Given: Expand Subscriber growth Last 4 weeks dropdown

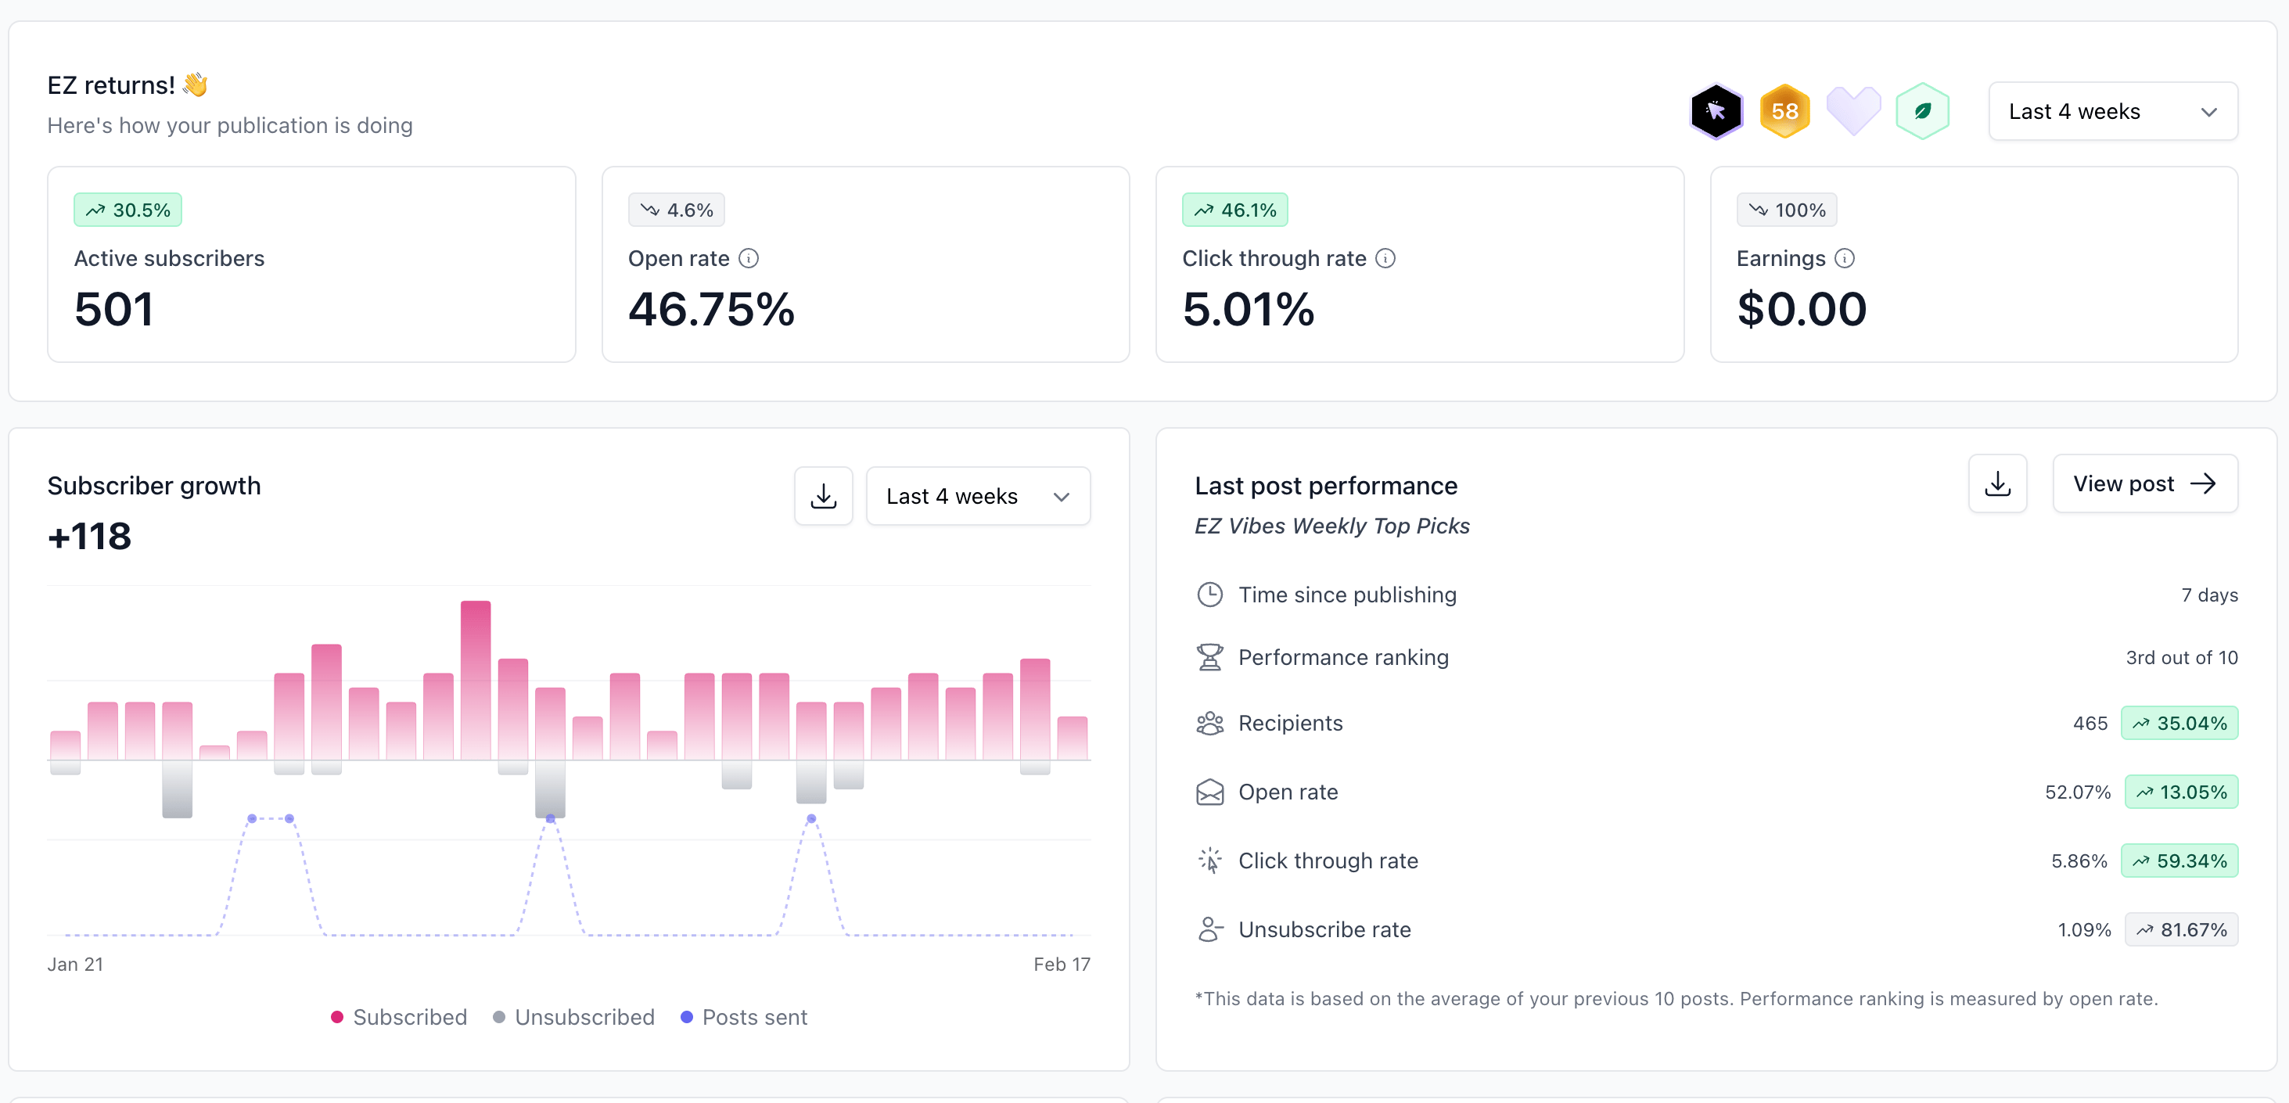Looking at the screenshot, I should pyautogui.click(x=977, y=496).
